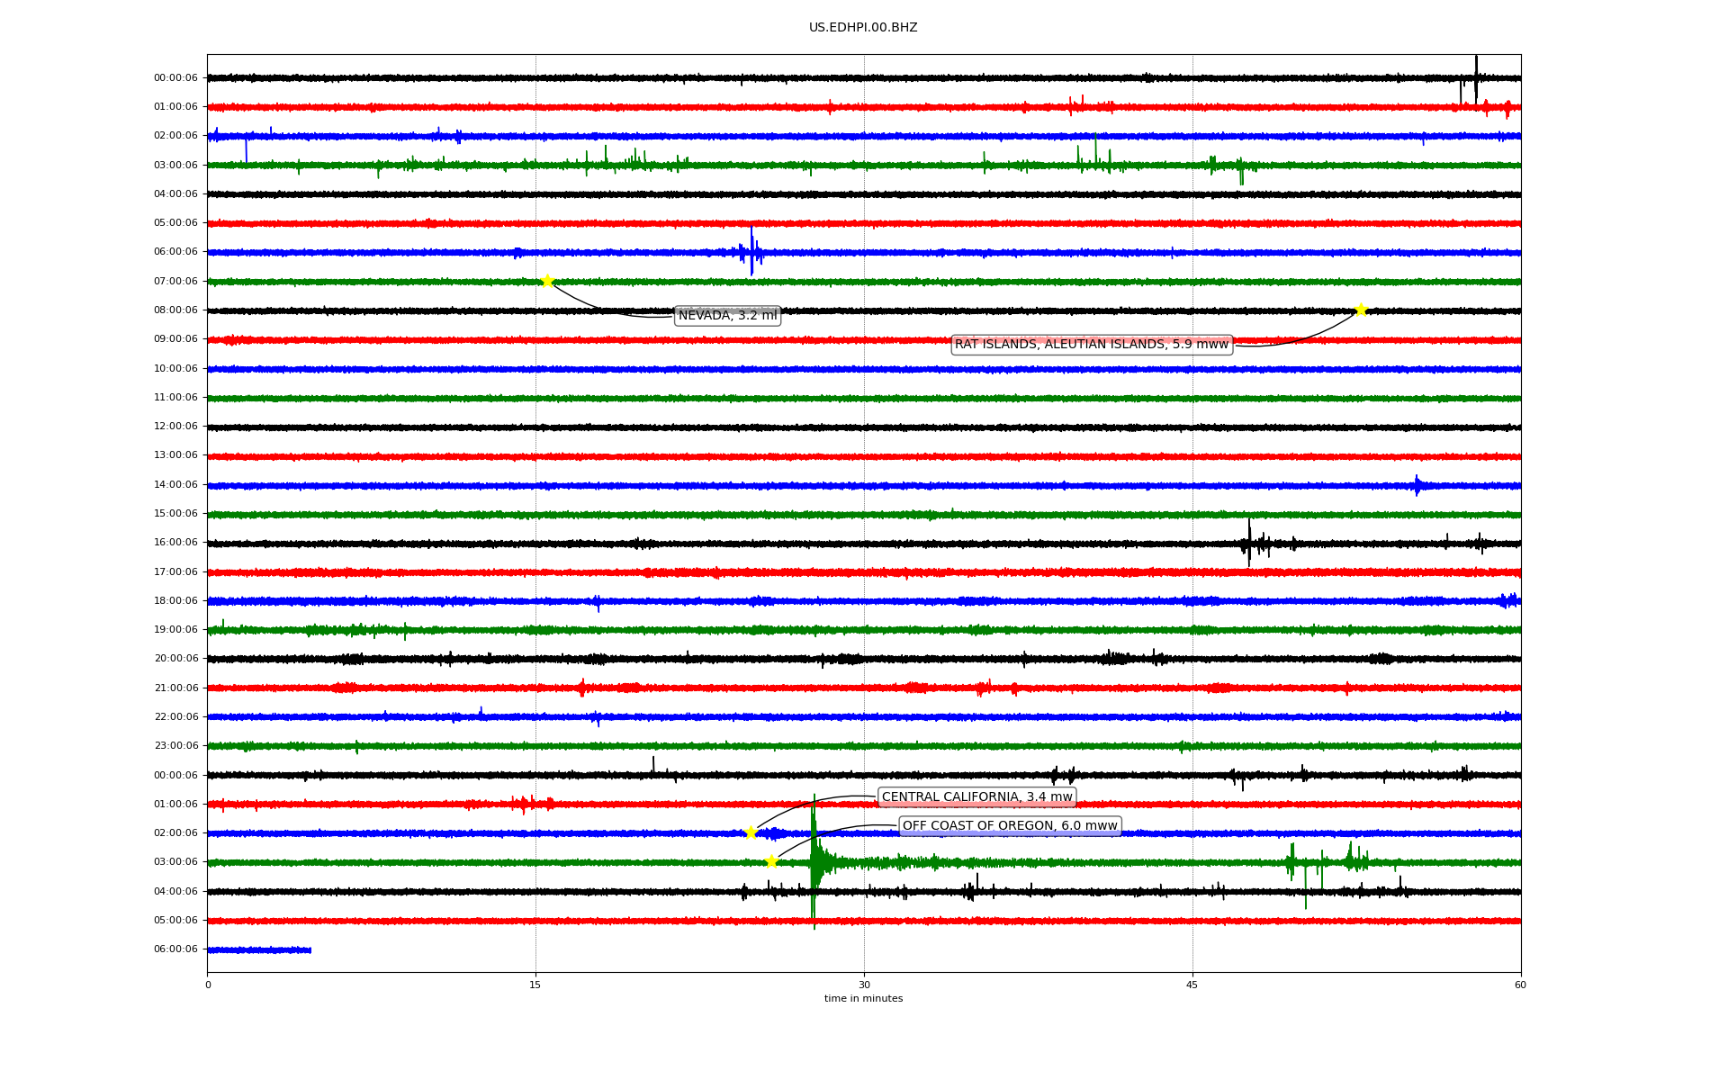Click the RAT ISLANDS, ALEUTIAN ISLANDS 5.9 mww label
This screenshot has width=1728, height=1080.
(1091, 345)
